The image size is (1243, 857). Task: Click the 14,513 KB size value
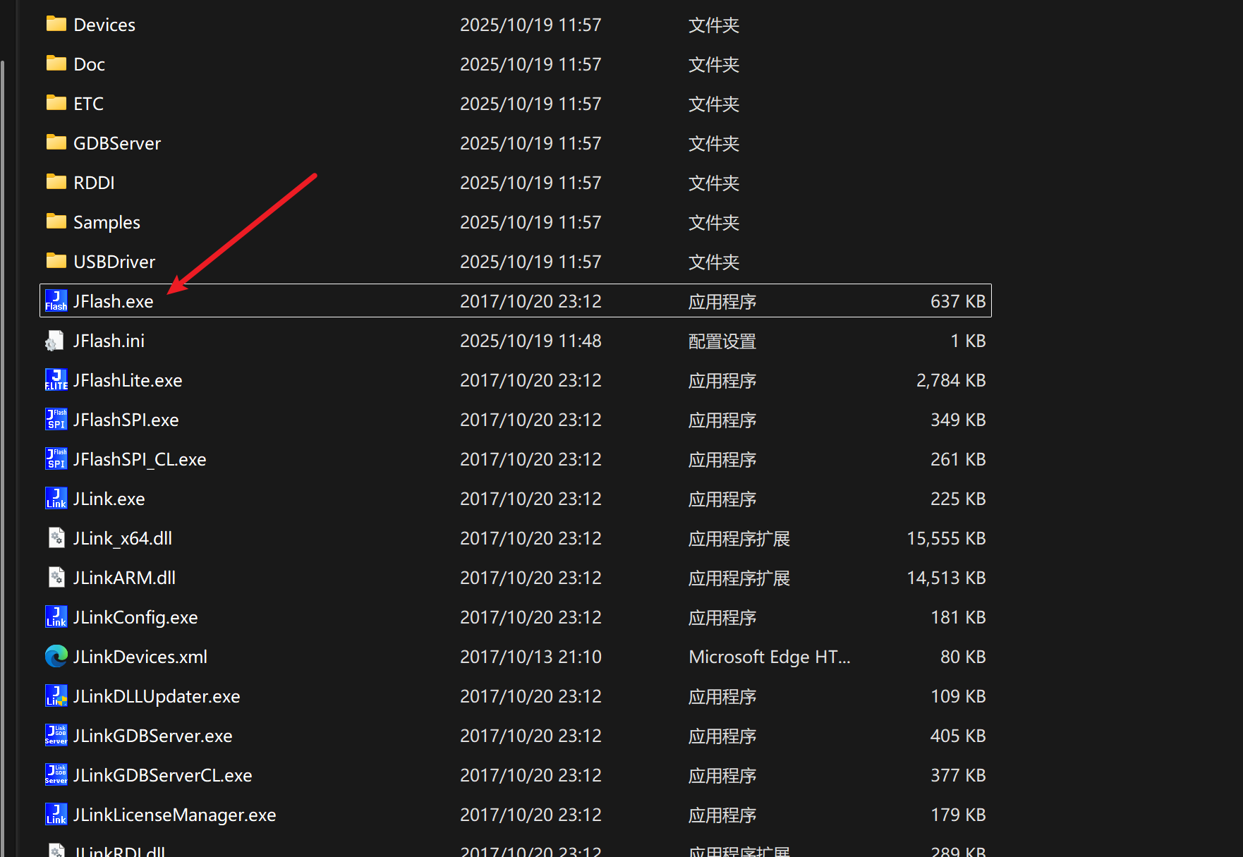[946, 578]
